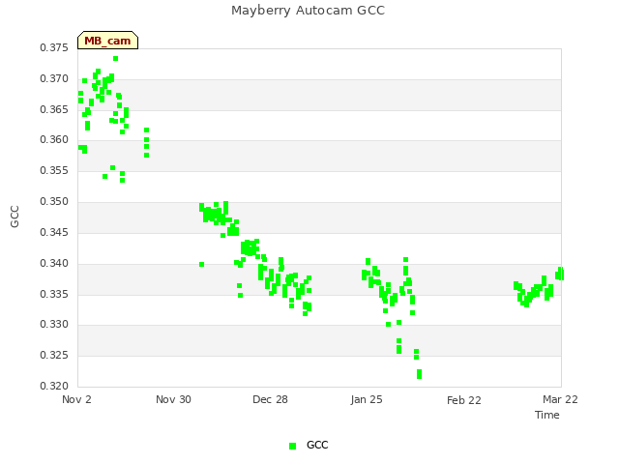Click the 0.360 y-axis value

click(x=54, y=139)
